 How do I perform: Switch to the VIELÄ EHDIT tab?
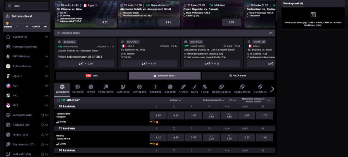(x=238, y=76)
